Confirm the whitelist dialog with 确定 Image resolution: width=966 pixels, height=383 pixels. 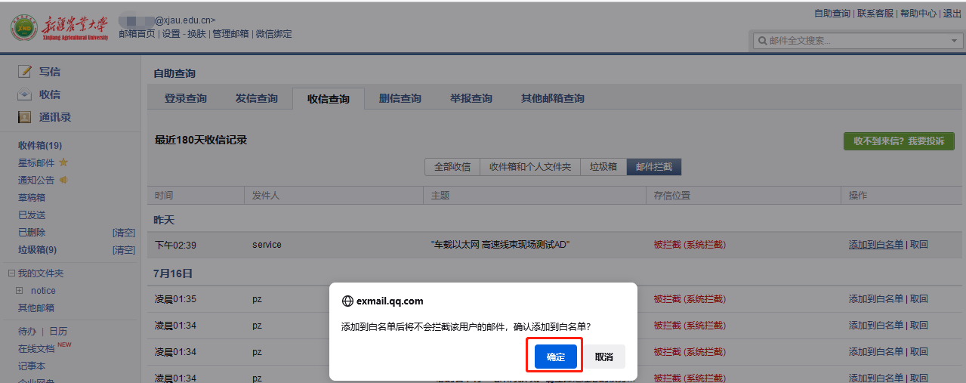[x=555, y=357]
